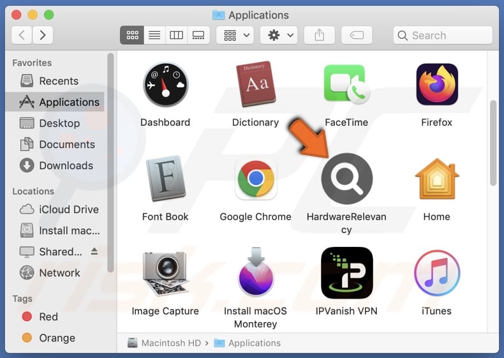Click the Applications folder icon in title bar
504x358 pixels.
(219, 15)
